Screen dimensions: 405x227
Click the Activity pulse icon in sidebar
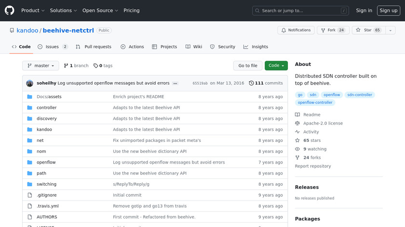click(297, 132)
